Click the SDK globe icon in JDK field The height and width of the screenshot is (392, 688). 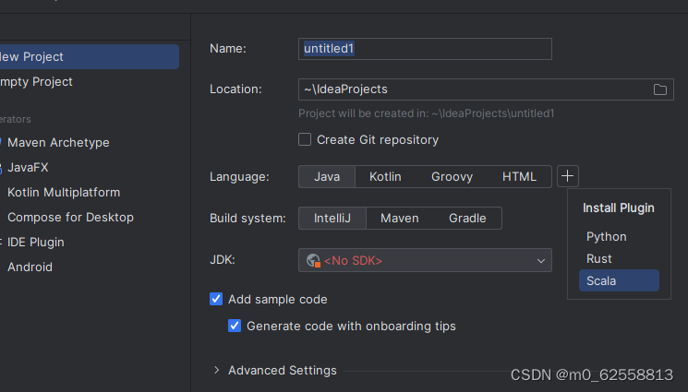click(313, 261)
